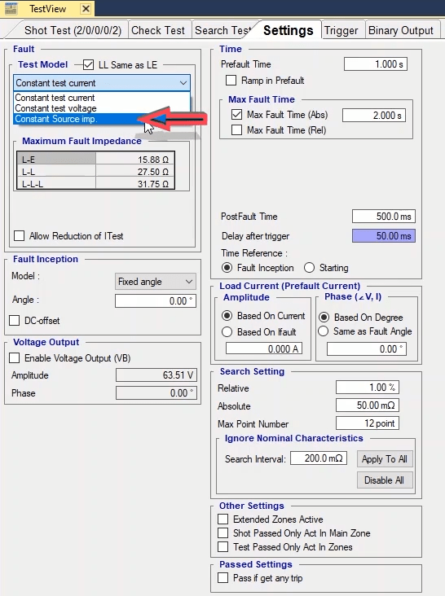Click the Apply To All button
The width and height of the screenshot is (445, 596).
click(x=385, y=459)
